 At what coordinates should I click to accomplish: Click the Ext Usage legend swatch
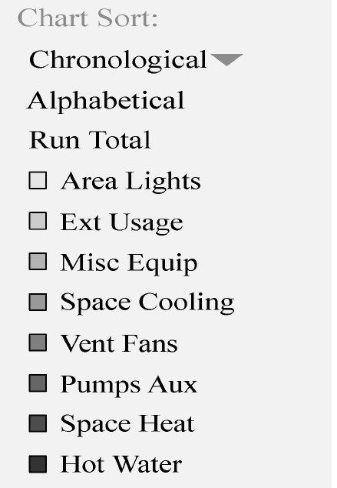pos(38,221)
